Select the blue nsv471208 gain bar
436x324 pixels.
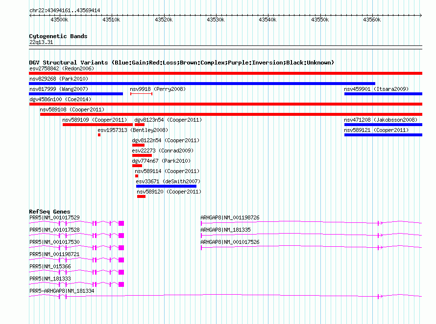pos(383,125)
